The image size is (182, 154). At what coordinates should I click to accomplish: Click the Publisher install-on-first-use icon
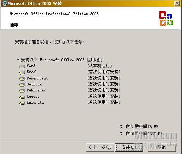pos(22,91)
